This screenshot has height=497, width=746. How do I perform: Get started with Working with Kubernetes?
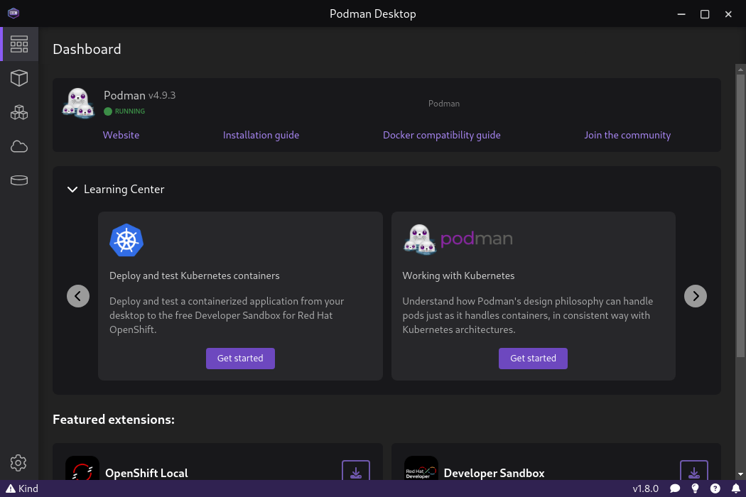[533, 359]
